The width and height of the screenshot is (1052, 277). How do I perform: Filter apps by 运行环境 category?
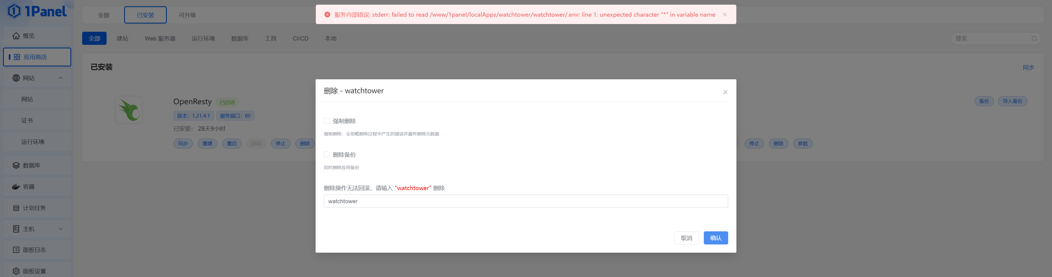pyautogui.click(x=203, y=38)
